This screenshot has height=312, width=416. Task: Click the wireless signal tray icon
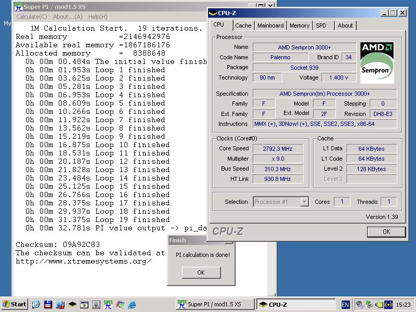point(388,304)
